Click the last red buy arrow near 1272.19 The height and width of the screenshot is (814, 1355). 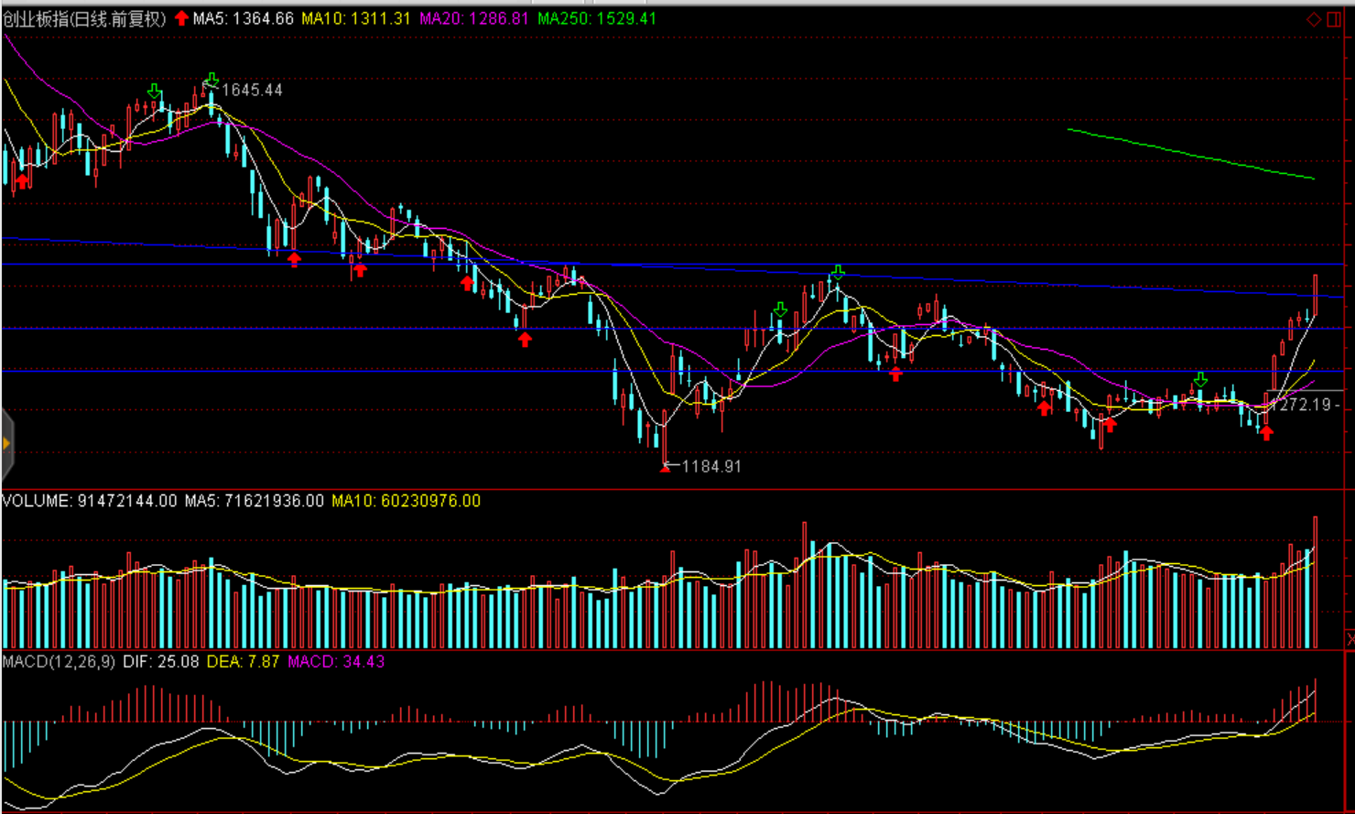coord(1266,433)
